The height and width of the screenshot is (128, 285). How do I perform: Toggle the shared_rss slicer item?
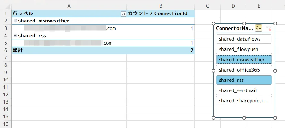(244, 80)
